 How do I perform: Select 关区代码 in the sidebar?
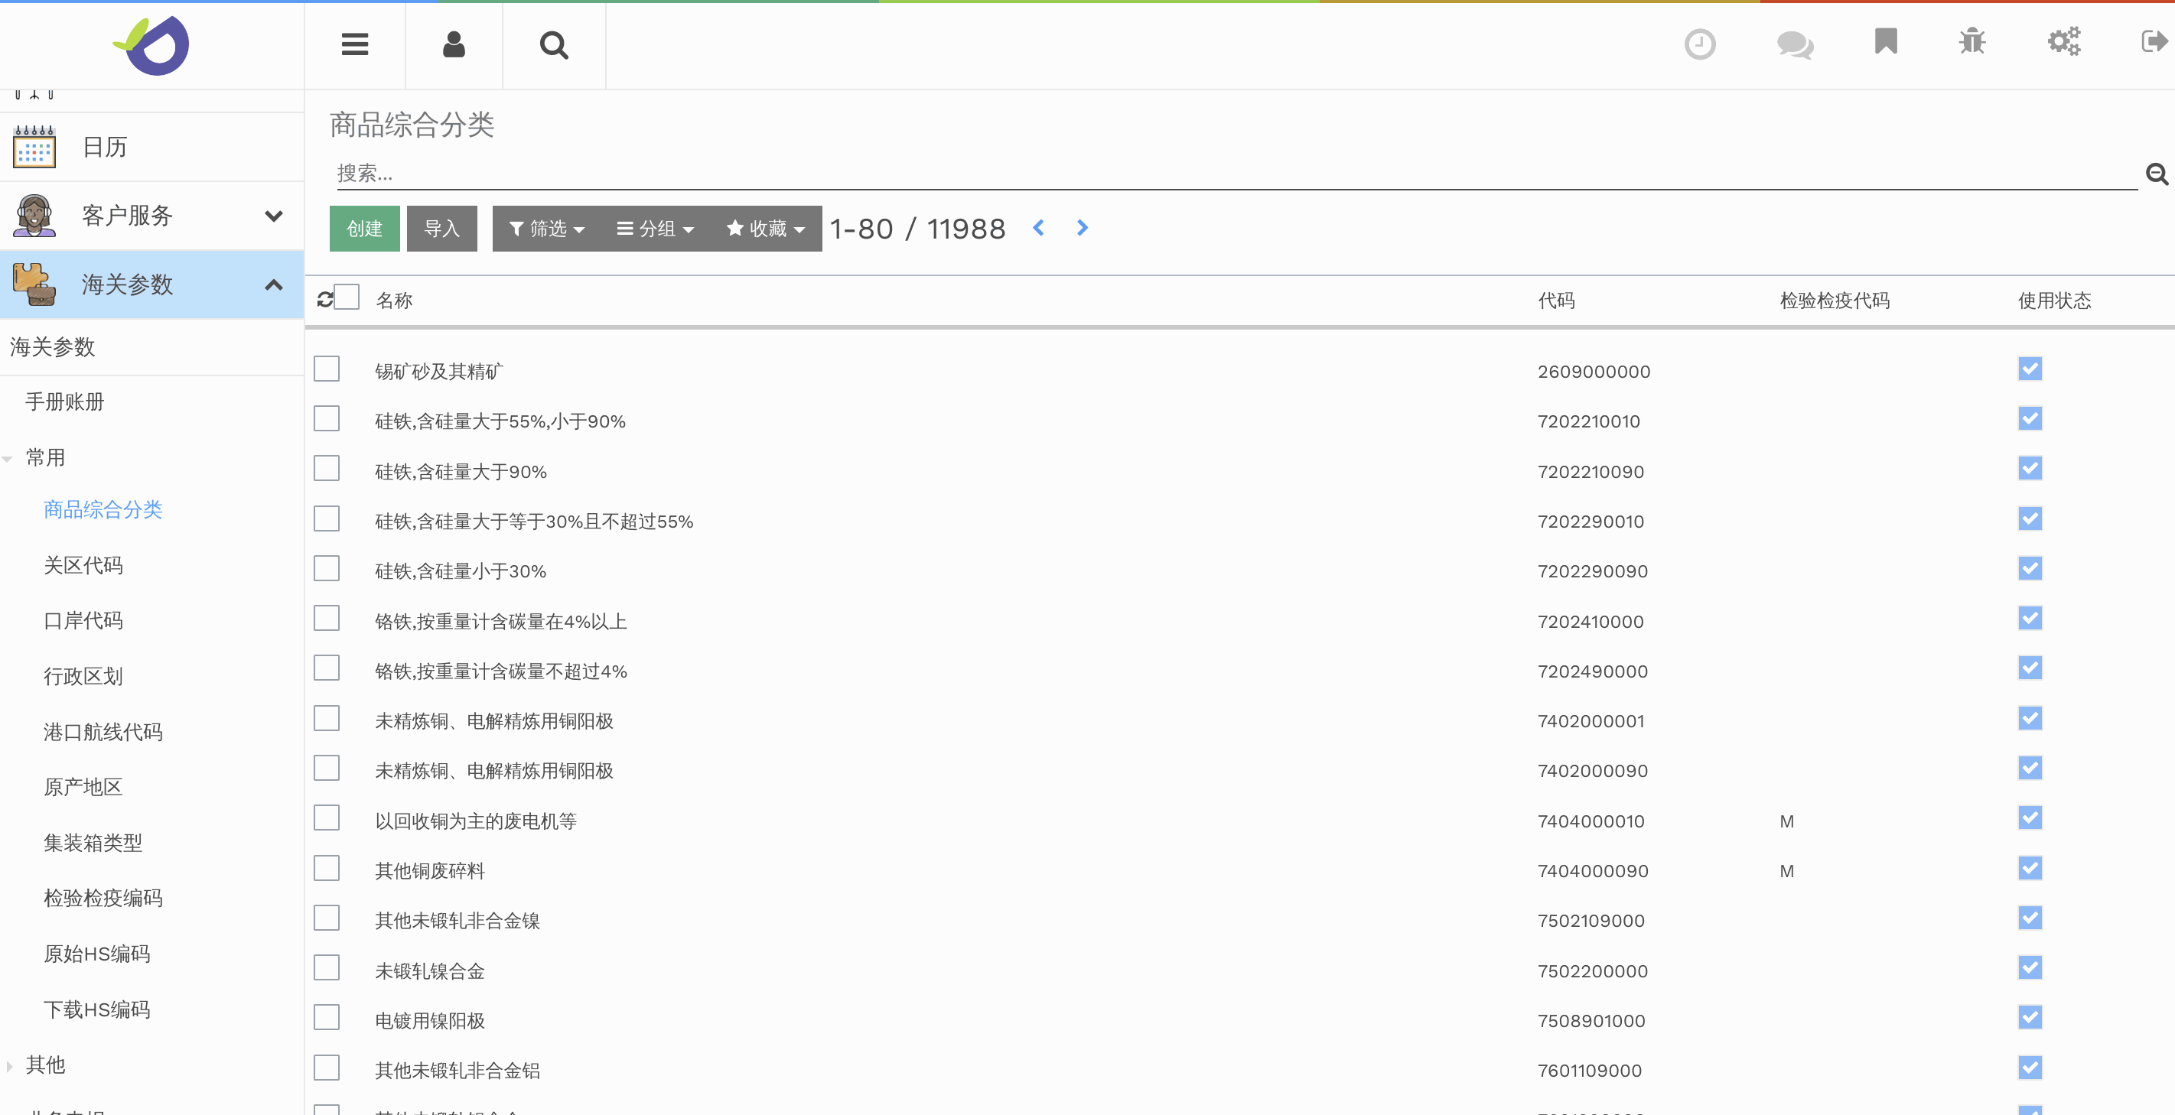(x=83, y=565)
